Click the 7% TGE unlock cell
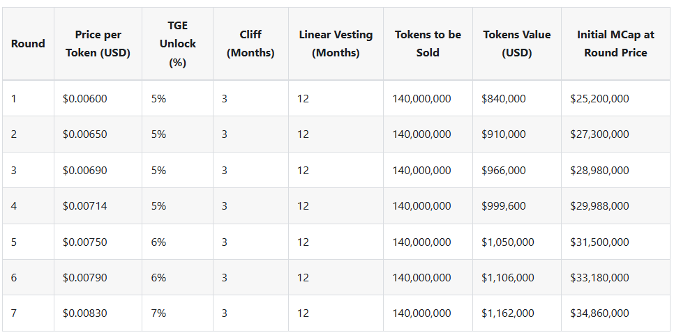Screen dimensions: 674x335 coord(158,313)
